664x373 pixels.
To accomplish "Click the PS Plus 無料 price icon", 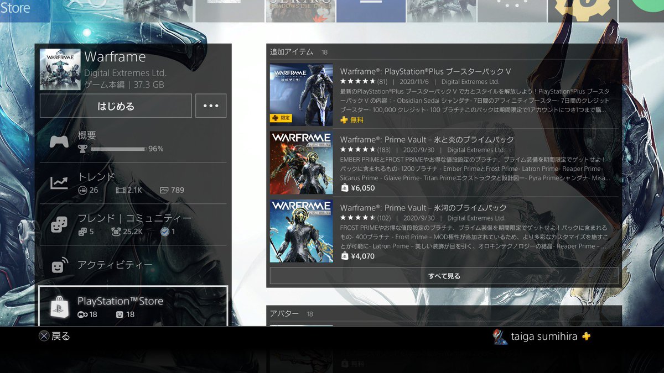I will [x=344, y=119].
